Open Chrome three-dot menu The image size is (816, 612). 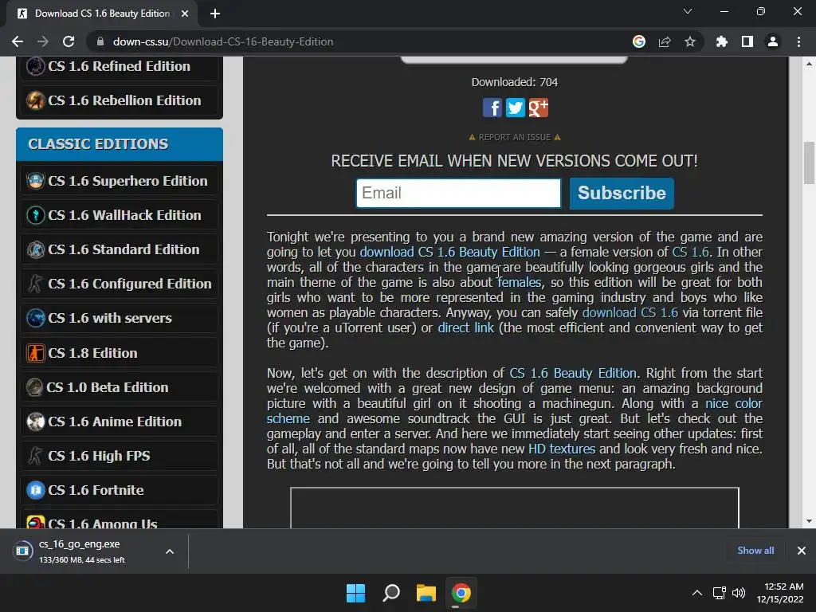click(798, 41)
